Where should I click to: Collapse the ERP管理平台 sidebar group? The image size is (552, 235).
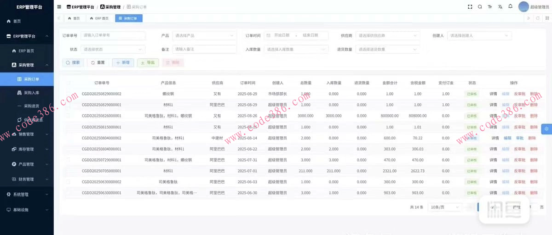click(47, 36)
